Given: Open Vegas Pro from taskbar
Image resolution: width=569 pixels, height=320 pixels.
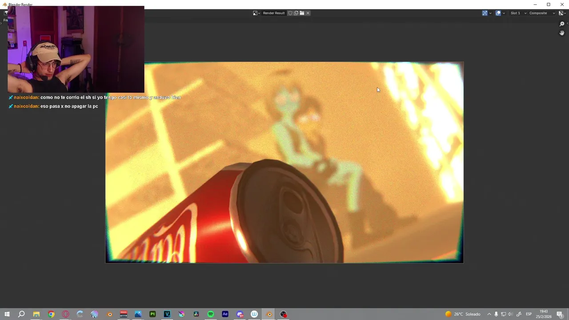Looking at the screenshot, I should click(167, 314).
